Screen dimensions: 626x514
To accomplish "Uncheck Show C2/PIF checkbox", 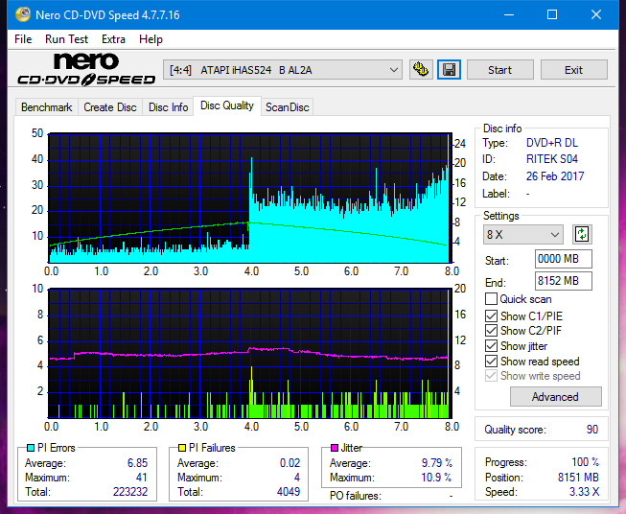I will pos(491,331).
